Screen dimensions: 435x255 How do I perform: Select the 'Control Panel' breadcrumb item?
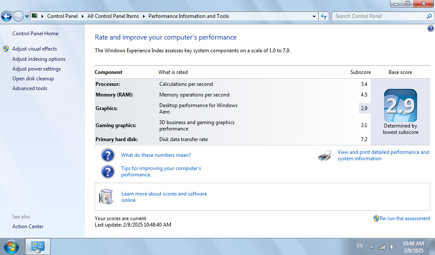click(62, 16)
